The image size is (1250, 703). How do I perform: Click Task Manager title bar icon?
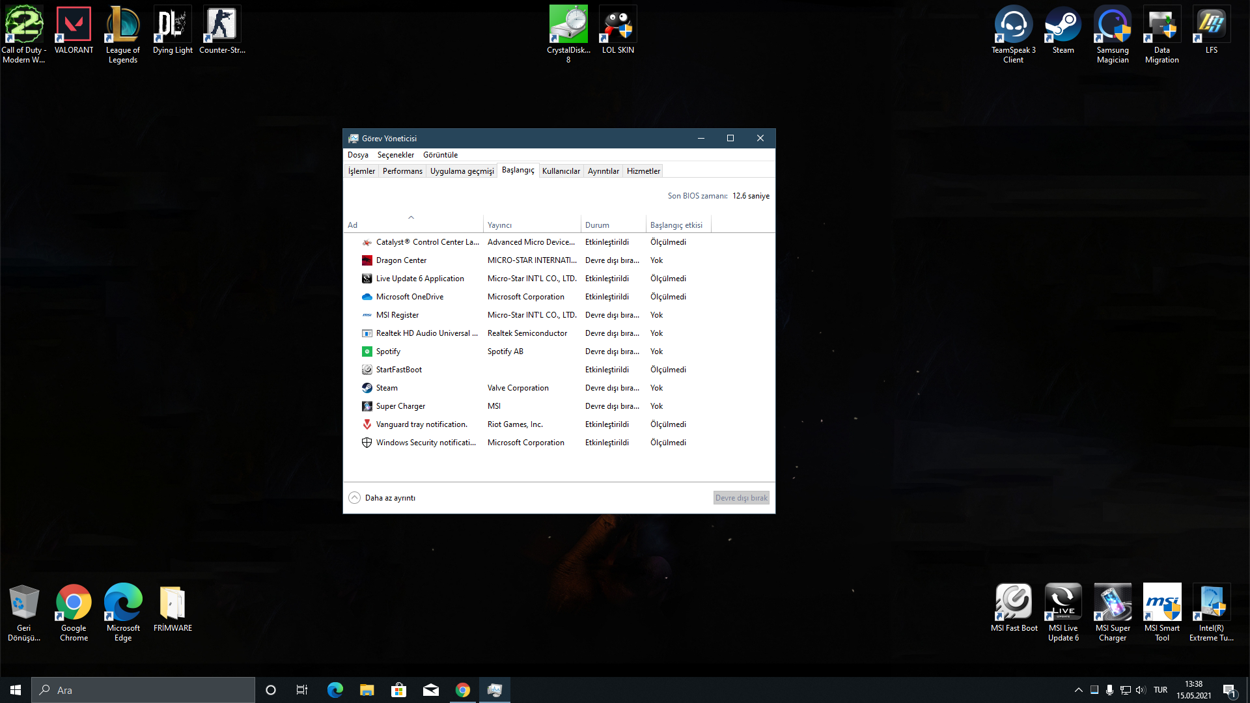(354, 138)
